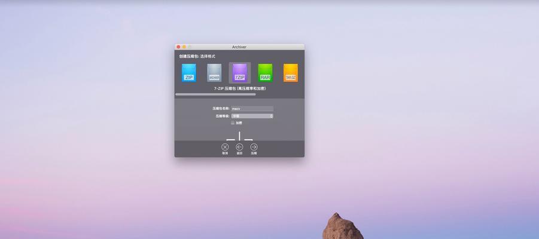Click the 7-ZIP 压缩包 description text
This screenshot has height=239, width=539.
pos(240,88)
